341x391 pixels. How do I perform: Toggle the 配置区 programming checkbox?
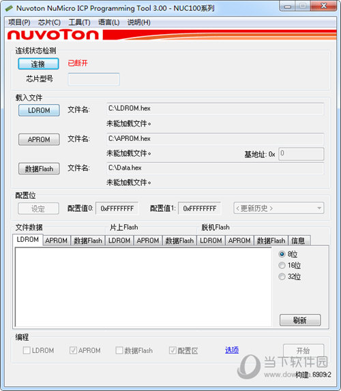(173, 350)
